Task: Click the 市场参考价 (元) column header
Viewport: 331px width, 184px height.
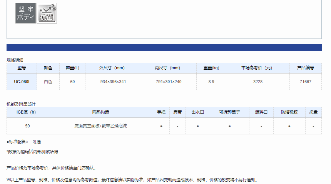Action: click(x=258, y=68)
